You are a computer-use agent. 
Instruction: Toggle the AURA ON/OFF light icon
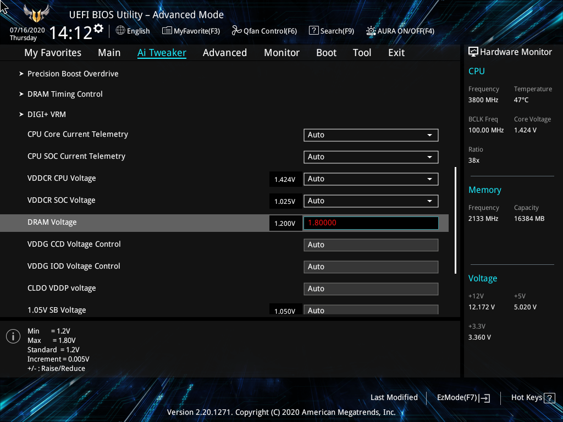[x=371, y=31]
